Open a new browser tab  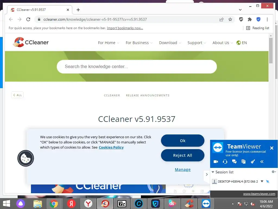click(78, 10)
